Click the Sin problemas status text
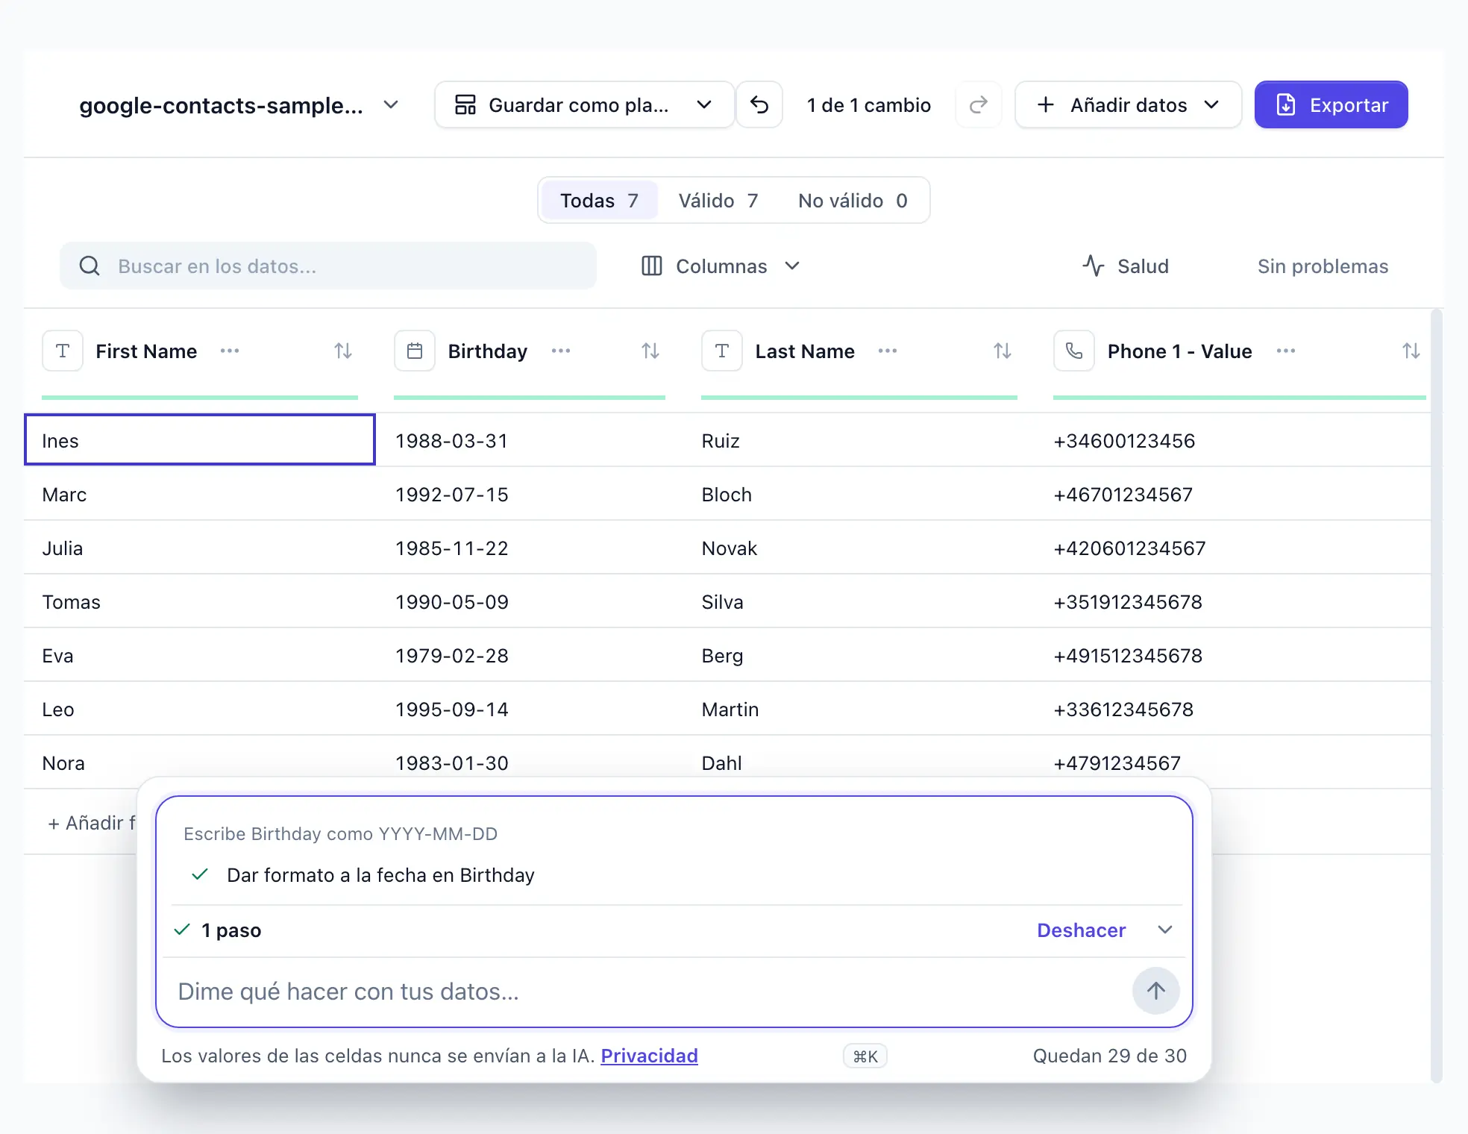This screenshot has width=1468, height=1134. point(1323,266)
